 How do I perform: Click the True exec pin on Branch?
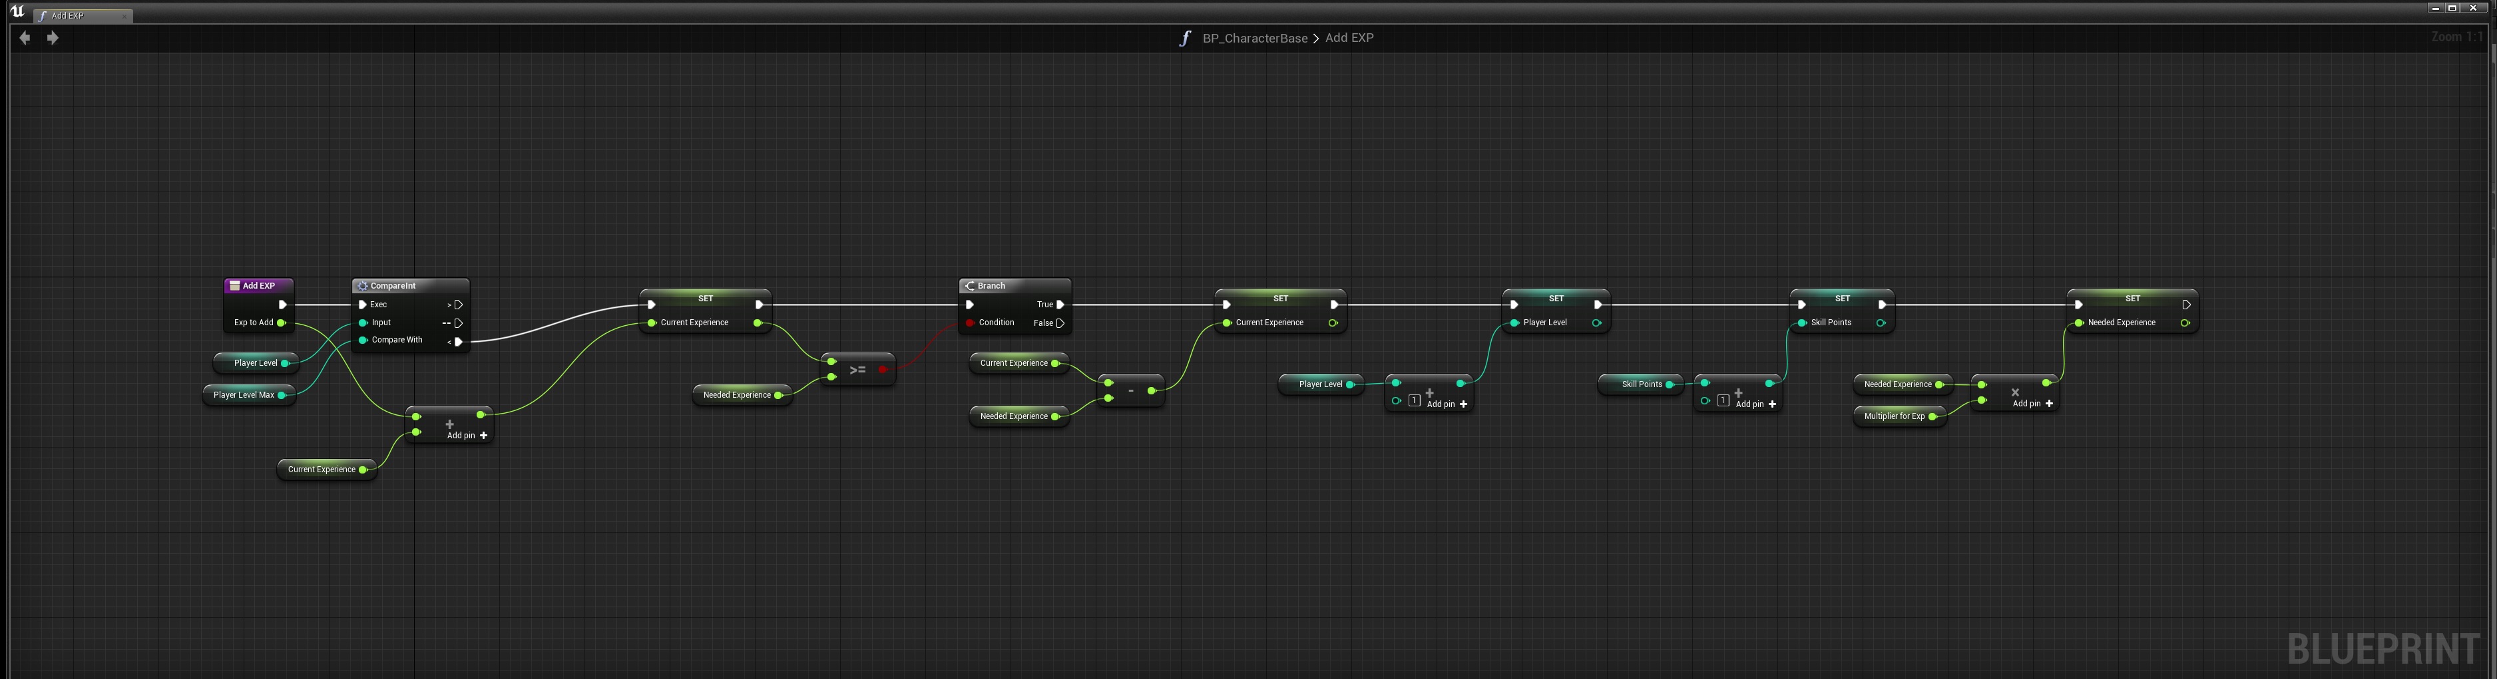(1060, 304)
